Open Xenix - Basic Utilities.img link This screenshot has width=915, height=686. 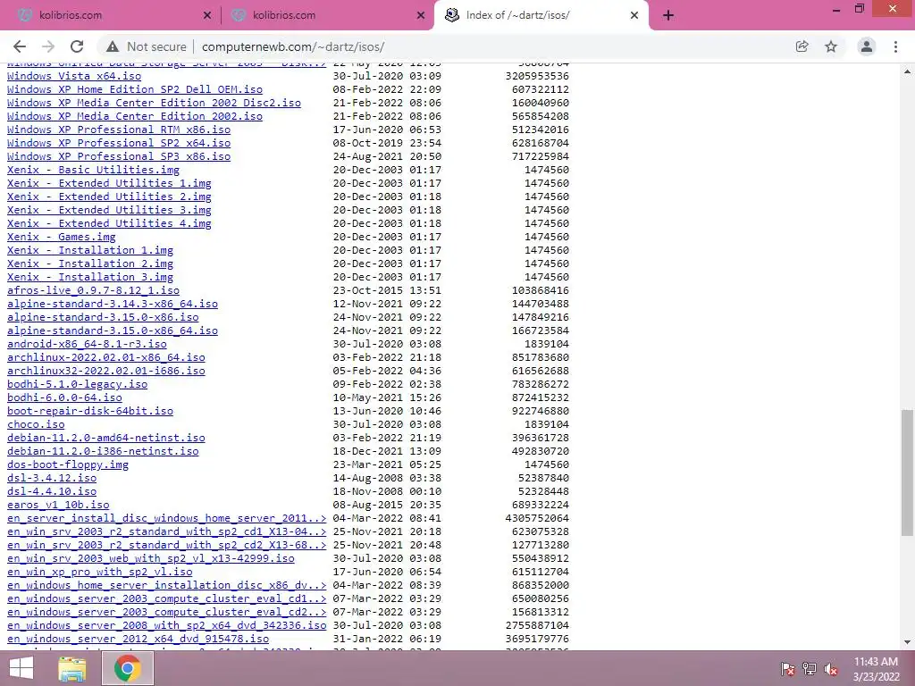pos(93,170)
